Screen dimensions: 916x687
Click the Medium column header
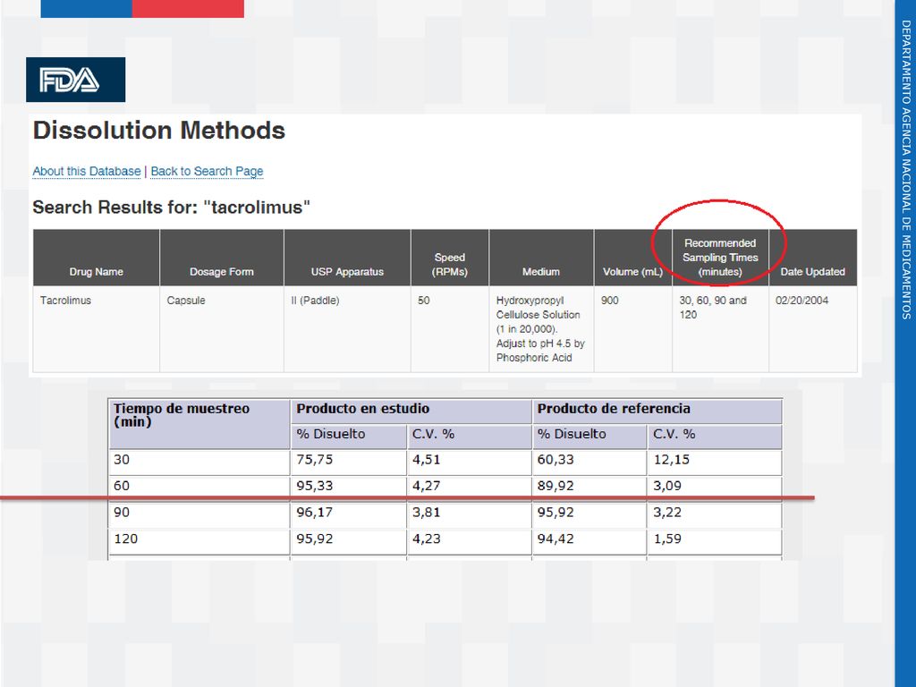point(541,258)
